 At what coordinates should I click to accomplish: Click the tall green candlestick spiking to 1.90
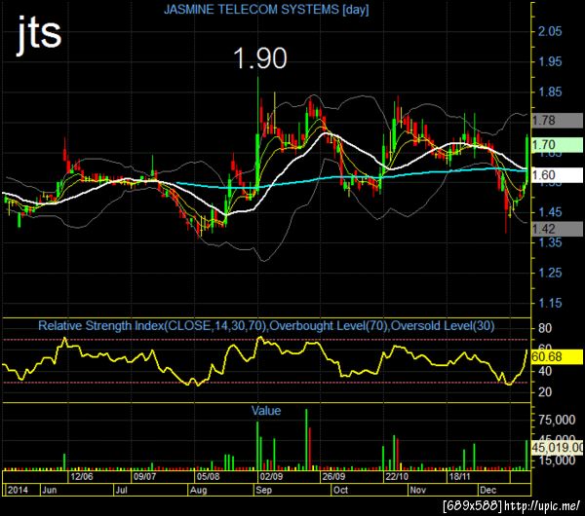coord(257,136)
